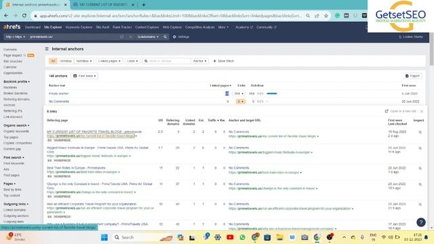This screenshot has height=244, width=434.
Task: Open Looker Studio link
Action: (411, 37)
